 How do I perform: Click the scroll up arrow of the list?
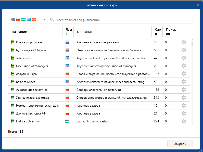192,40
